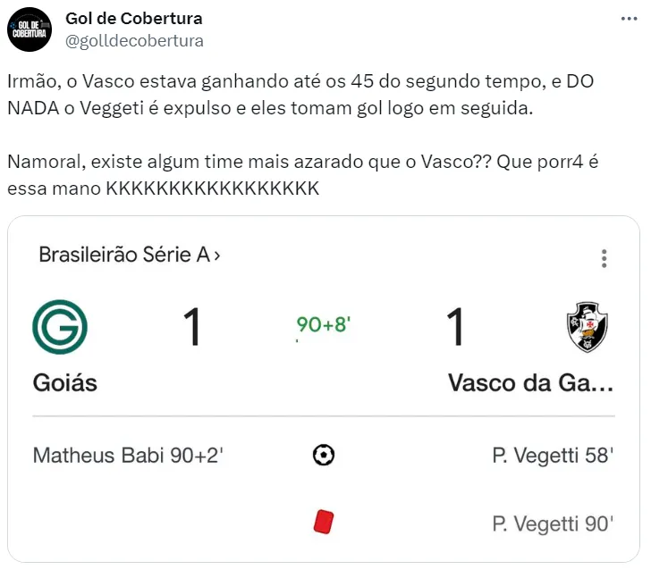Visit the @golldecobertura handle link
Viewport: 651px width, 578px height.
(134, 40)
